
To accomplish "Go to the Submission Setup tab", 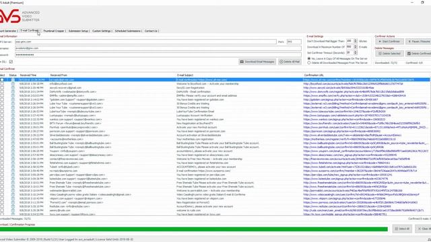I will 79,31.
